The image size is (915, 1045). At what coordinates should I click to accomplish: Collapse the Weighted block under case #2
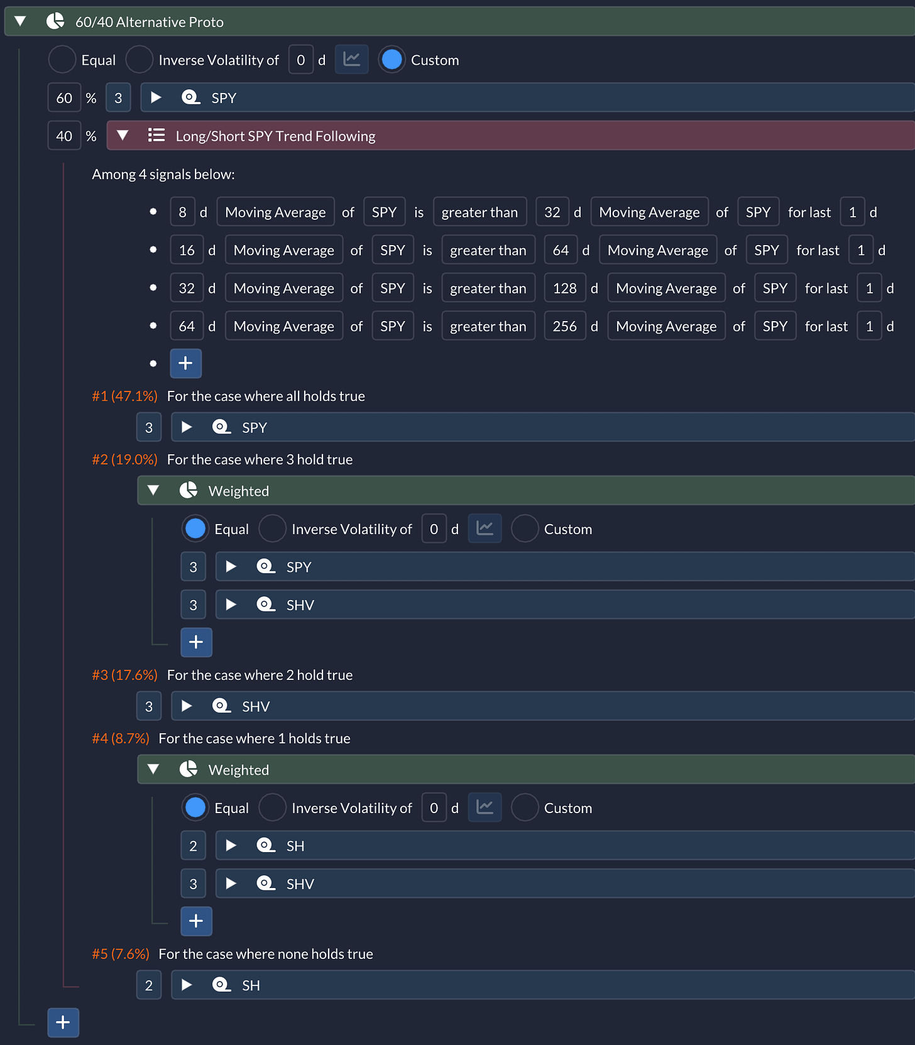tap(153, 490)
